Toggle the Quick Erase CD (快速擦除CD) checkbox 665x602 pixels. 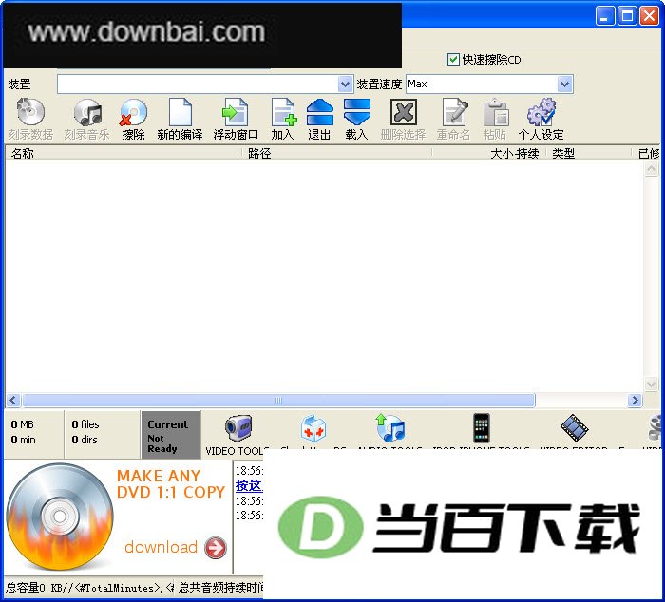453,60
